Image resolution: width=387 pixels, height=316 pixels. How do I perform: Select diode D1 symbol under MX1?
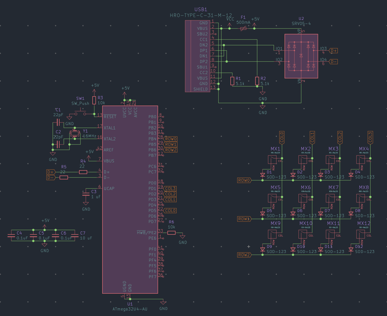coord(263,175)
